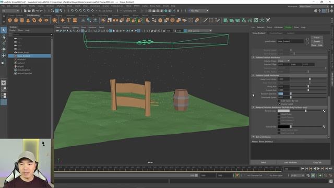Click the save scene icon
This screenshot has height=188, width=334.
coord(33,10)
